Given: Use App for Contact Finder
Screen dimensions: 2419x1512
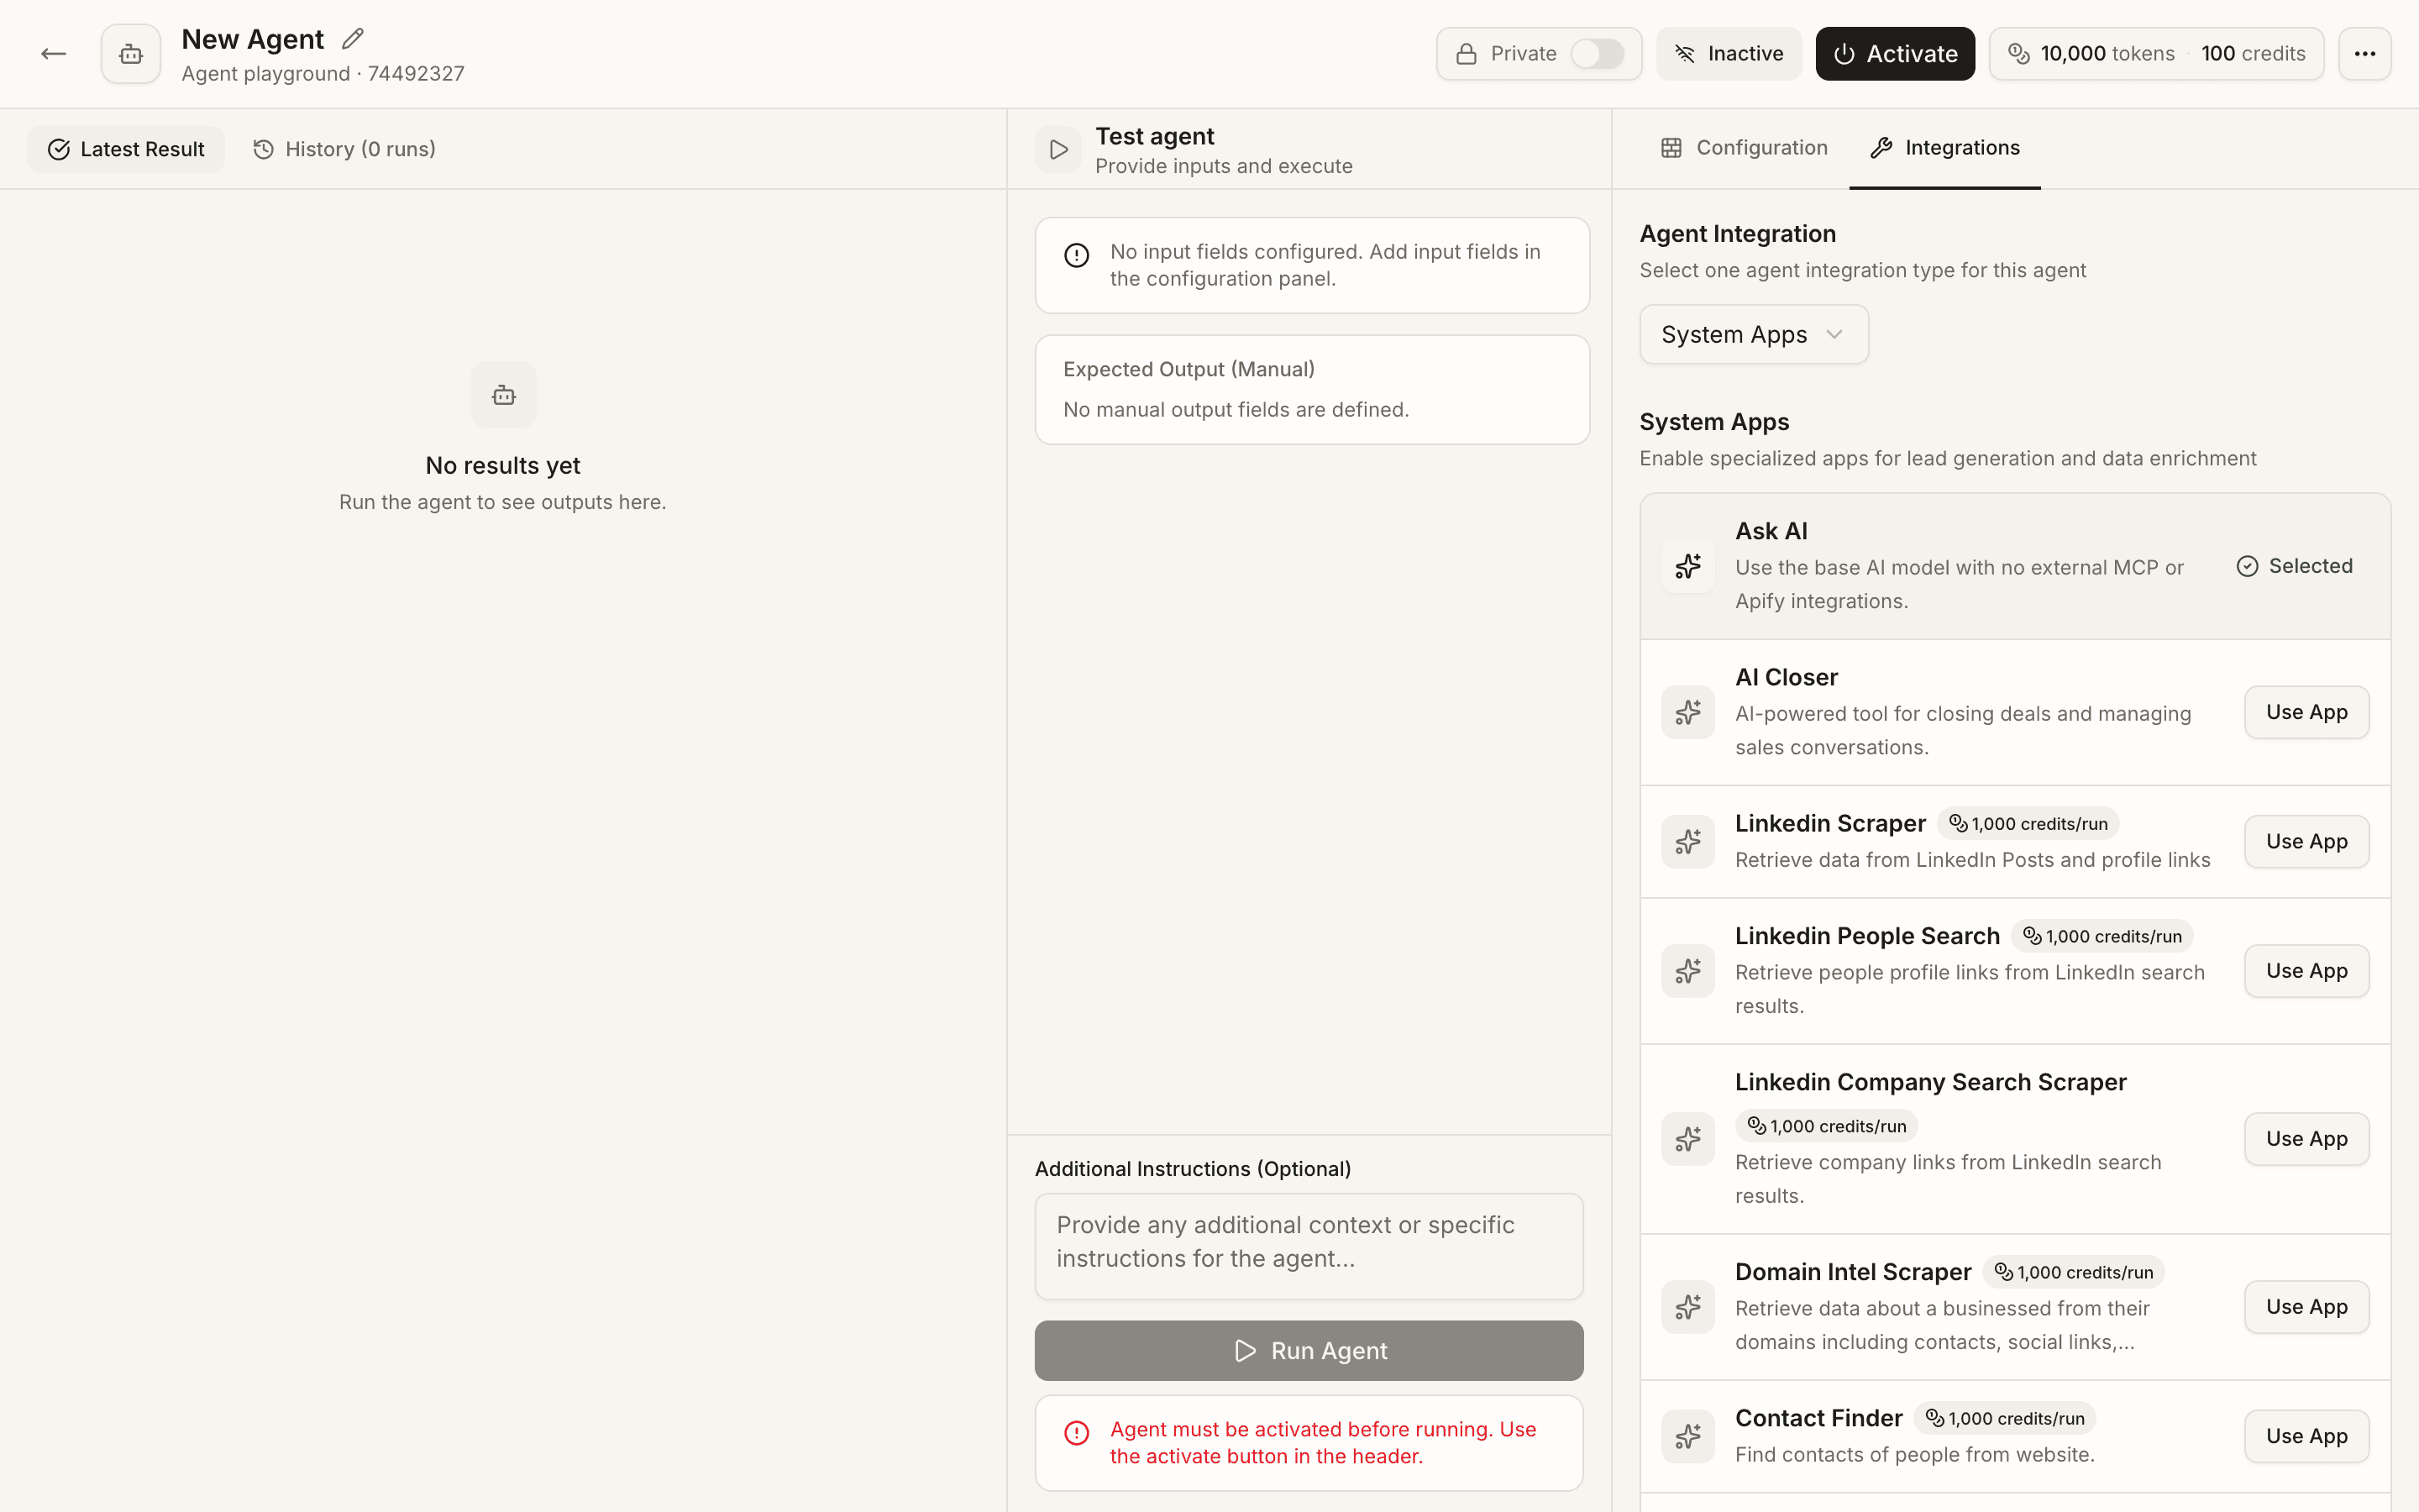Looking at the screenshot, I should (x=2306, y=1436).
